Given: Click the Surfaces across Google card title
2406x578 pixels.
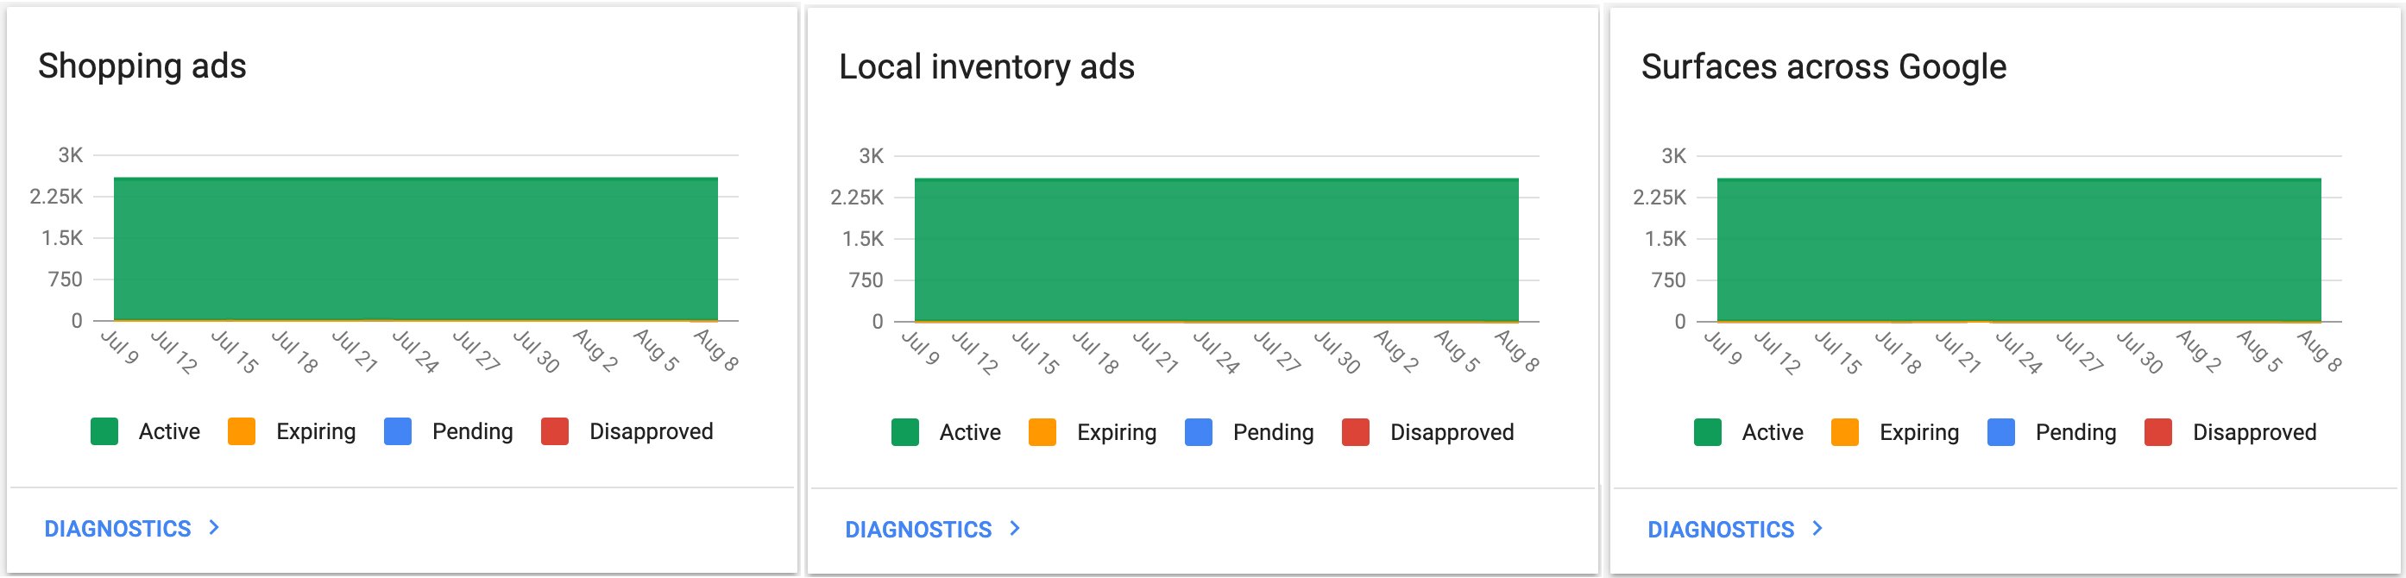Looking at the screenshot, I should pyautogui.click(x=1823, y=67).
